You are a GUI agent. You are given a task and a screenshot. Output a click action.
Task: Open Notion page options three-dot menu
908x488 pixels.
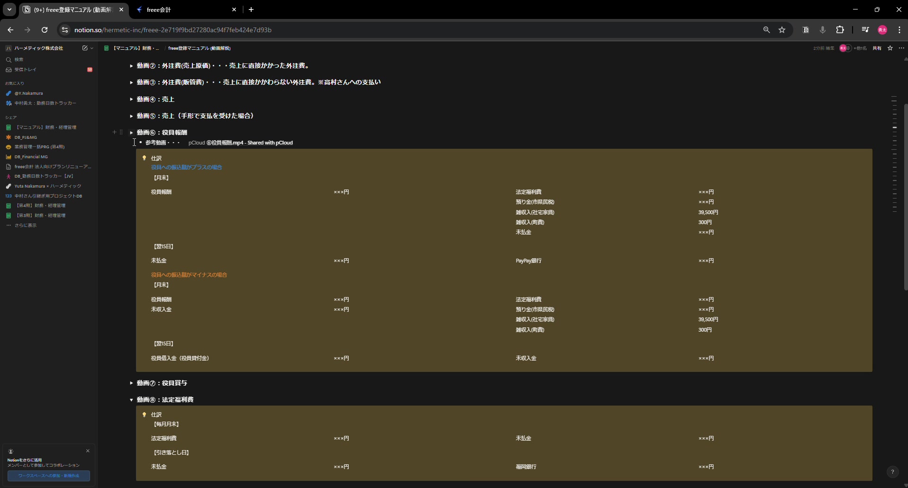901,48
